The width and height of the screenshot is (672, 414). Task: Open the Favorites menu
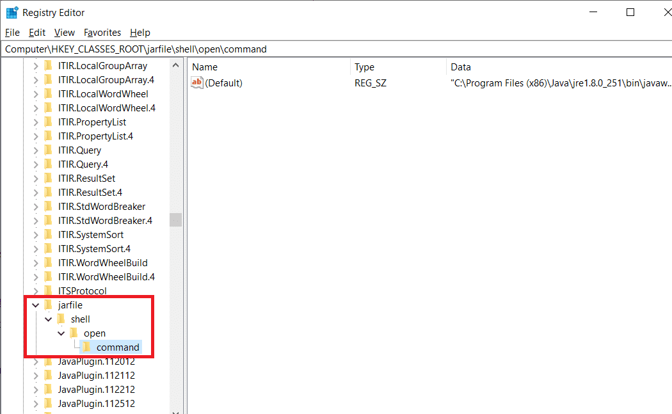pos(102,33)
